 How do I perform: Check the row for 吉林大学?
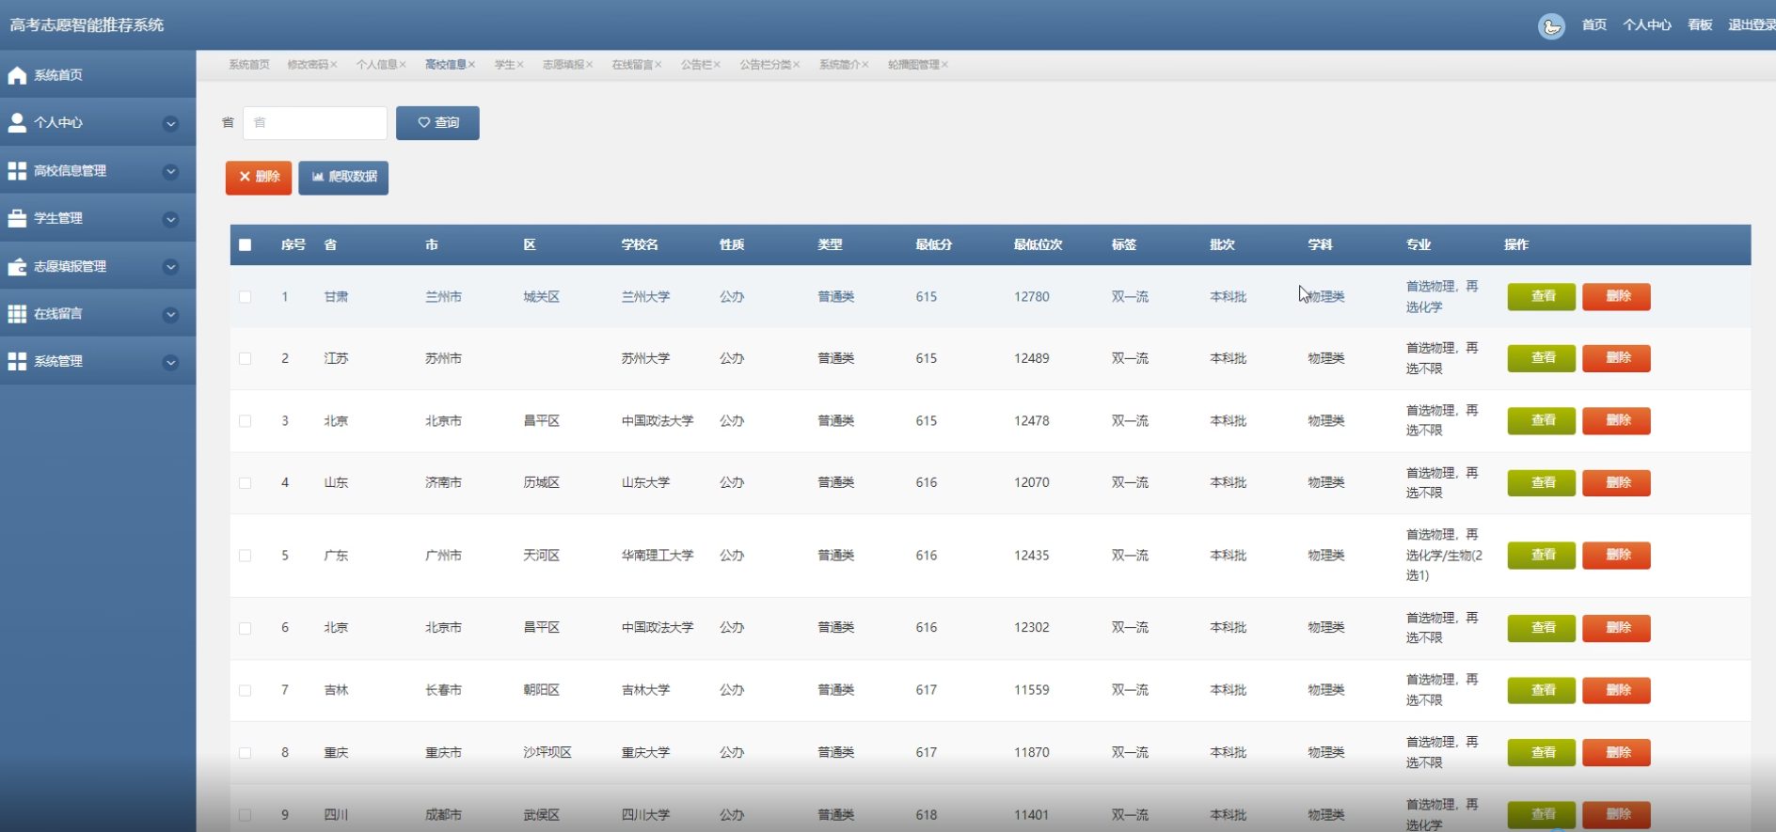(x=246, y=690)
